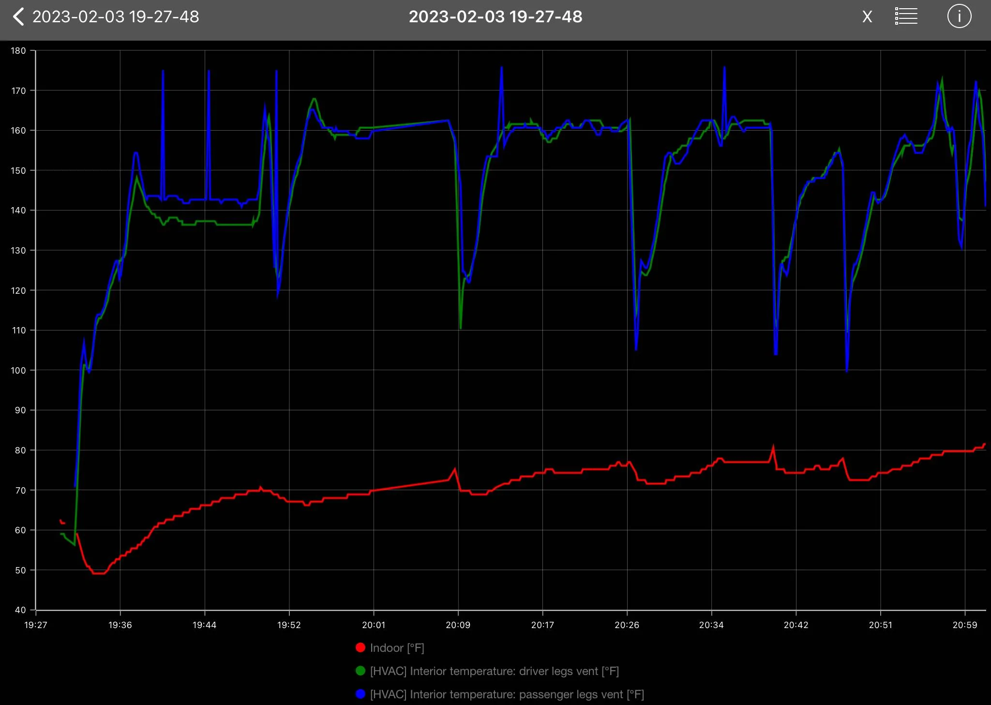Select the passenger legs vent legend label
Screen dimensions: 991x705
pos(507,694)
